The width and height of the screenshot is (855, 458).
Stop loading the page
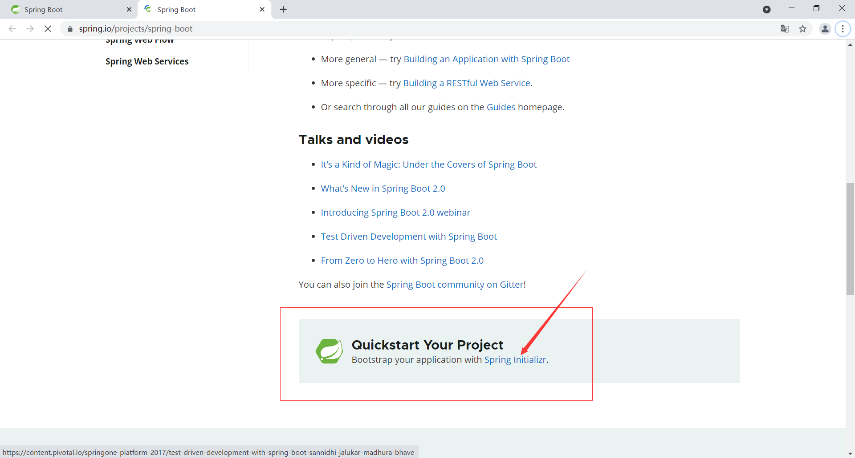48,29
